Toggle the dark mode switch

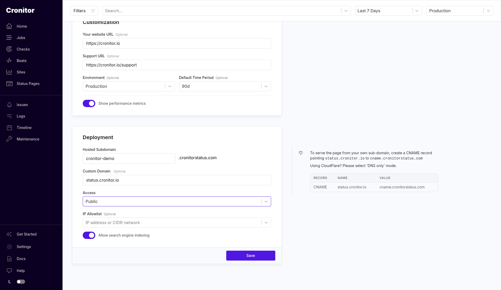[21, 282]
